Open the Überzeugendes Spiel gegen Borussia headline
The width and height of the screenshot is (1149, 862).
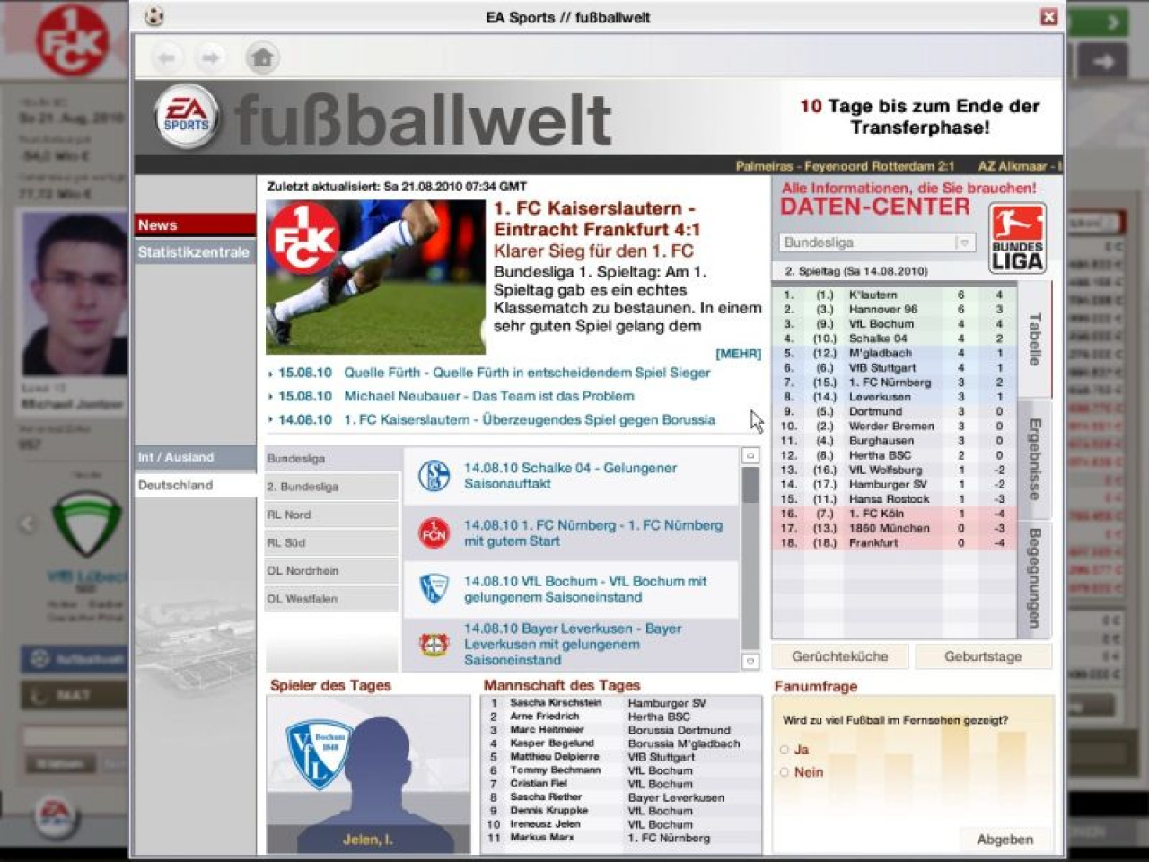(530, 419)
